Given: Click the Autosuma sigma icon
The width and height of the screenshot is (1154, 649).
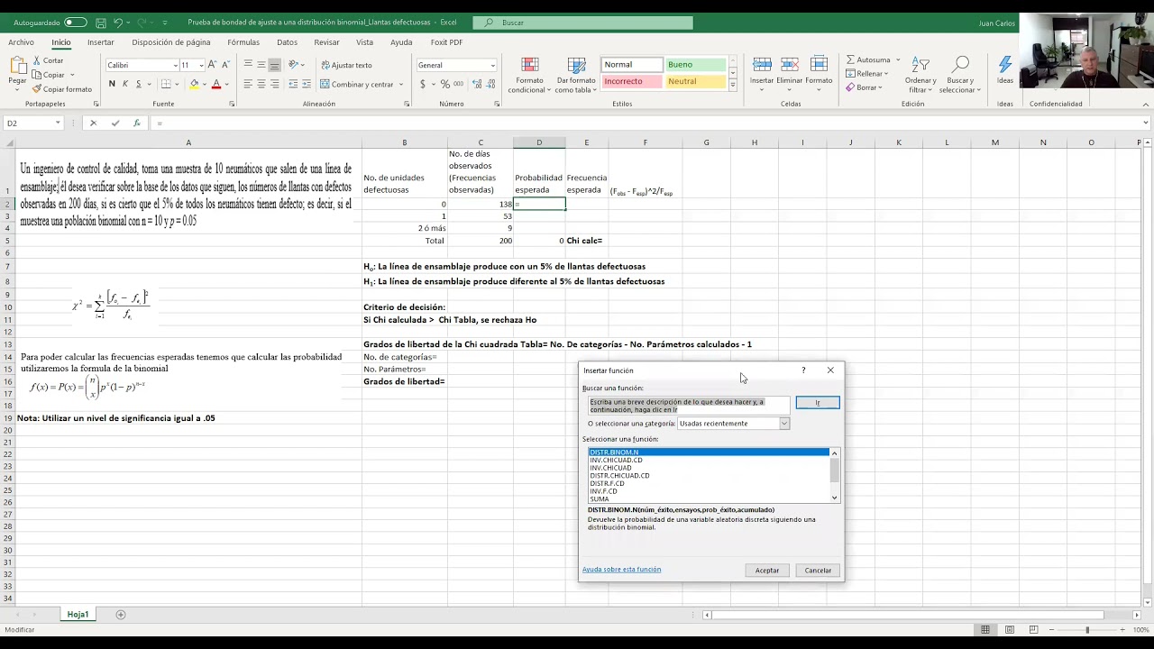Looking at the screenshot, I should [x=851, y=59].
